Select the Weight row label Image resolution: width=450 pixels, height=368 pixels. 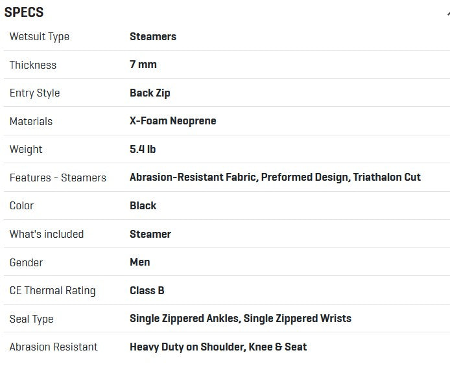click(26, 149)
